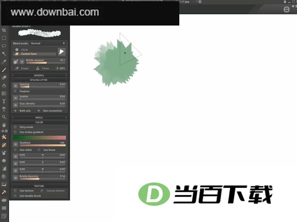The height and width of the screenshot is (222, 297).
Task: Toggle the Size connection option
Action: (50, 111)
